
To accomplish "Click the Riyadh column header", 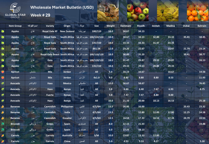I will click(x=141, y=26).
